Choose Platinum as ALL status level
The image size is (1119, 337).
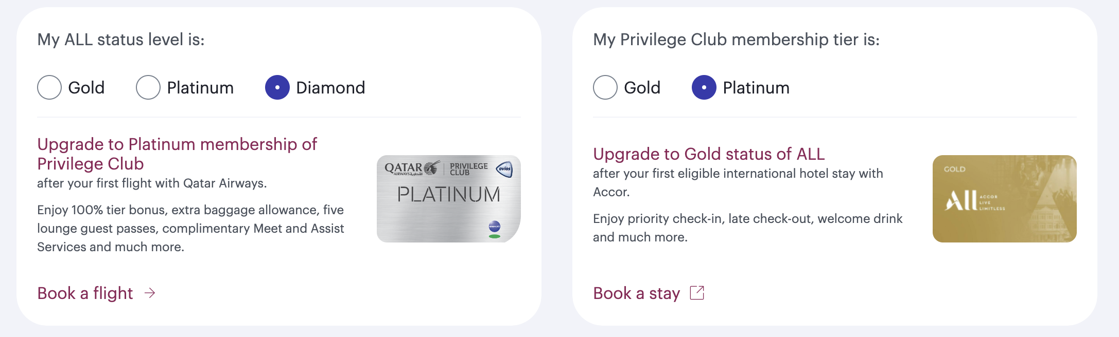pyautogui.click(x=148, y=88)
